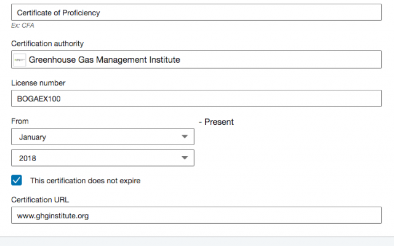Screen dimensions: 394x246
Task: Click the 'License number' label
Action: tap(38, 83)
